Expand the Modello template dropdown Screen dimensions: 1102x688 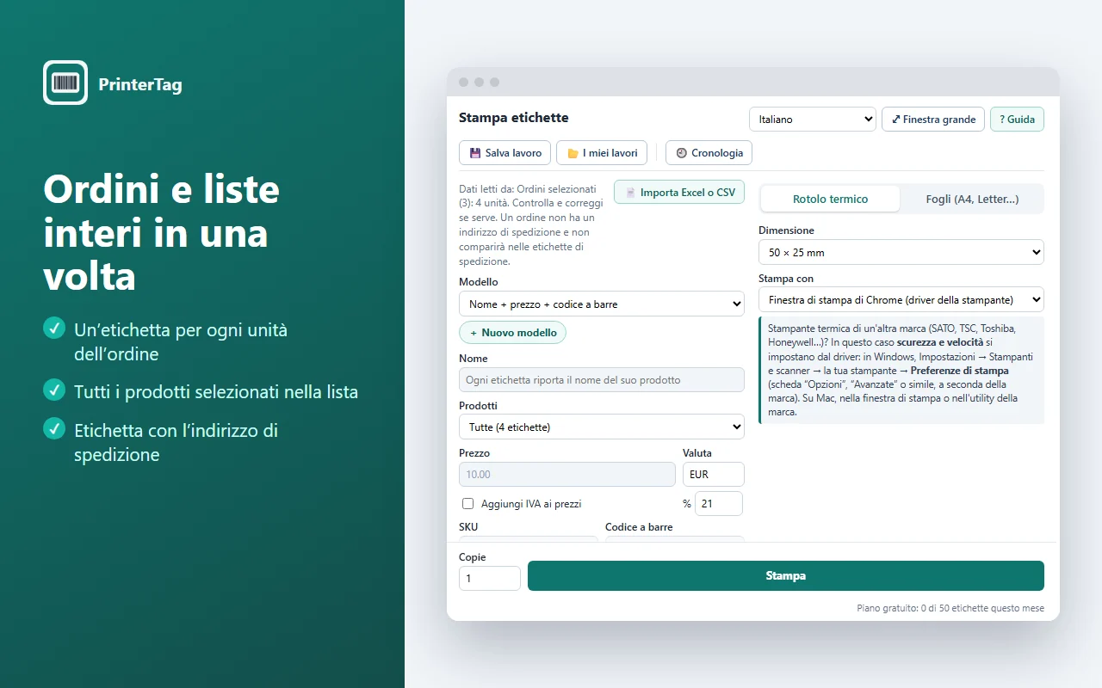602,304
